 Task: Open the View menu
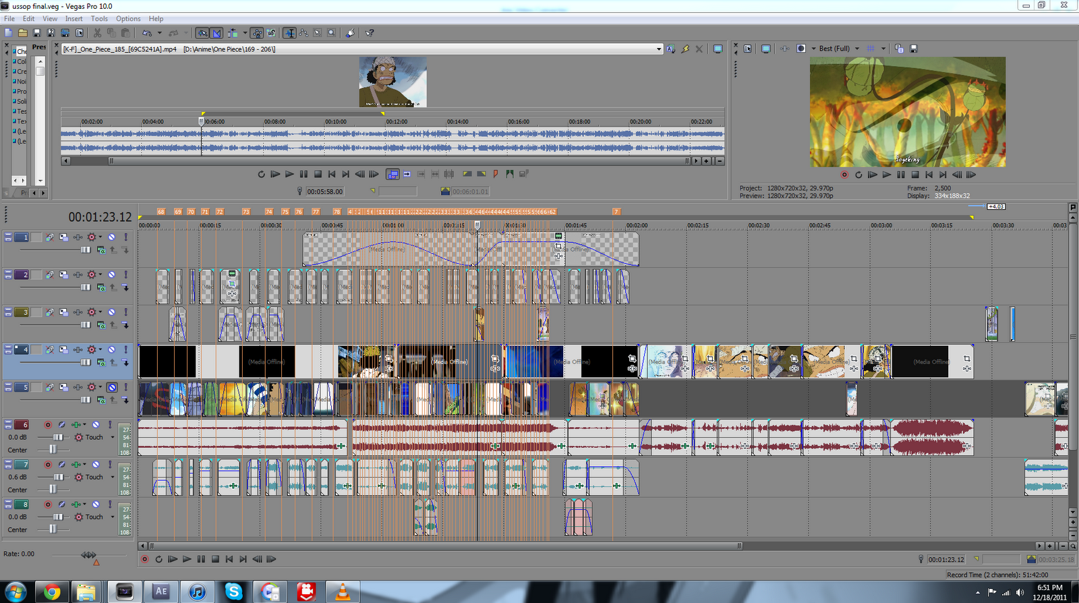(x=50, y=19)
